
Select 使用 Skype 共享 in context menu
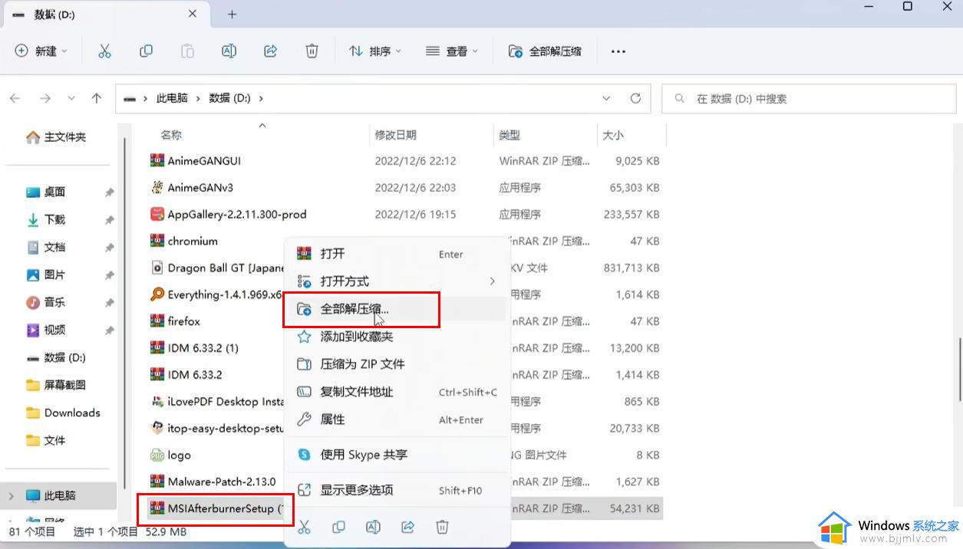coord(395,455)
